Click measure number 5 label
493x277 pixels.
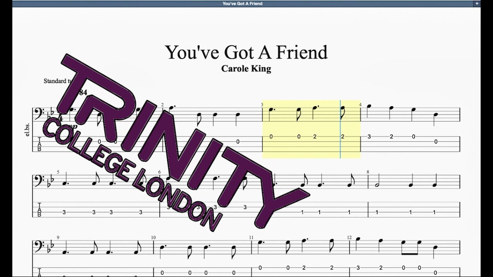click(x=58, y=172)
